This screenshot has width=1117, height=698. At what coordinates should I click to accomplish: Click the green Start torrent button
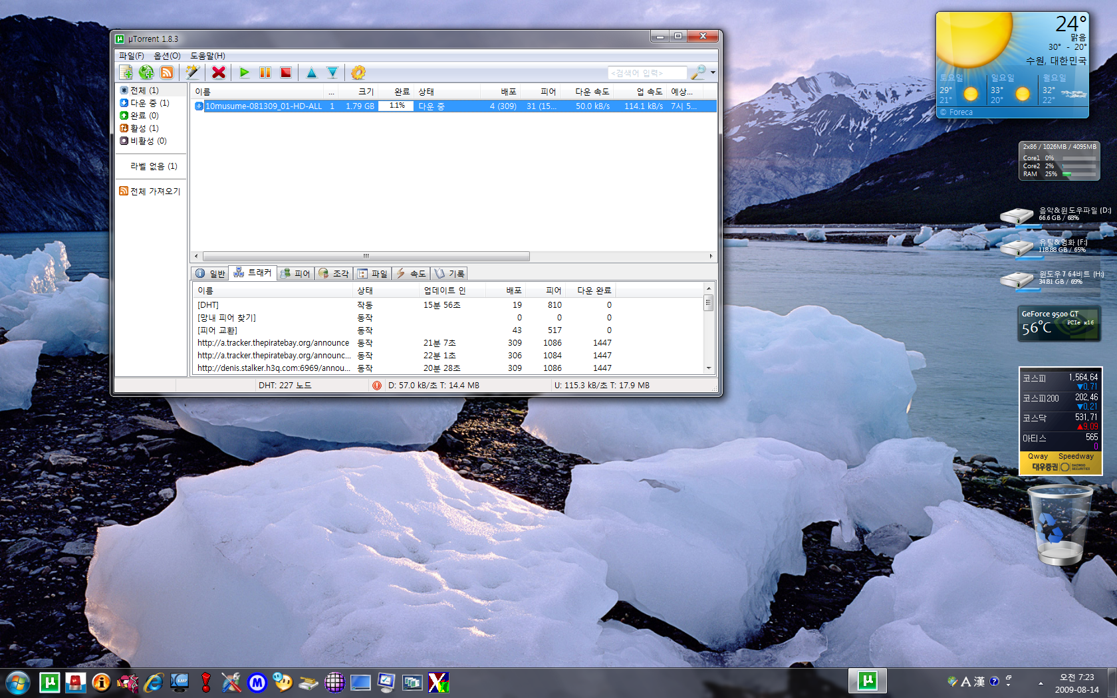(x=245, y=72)
